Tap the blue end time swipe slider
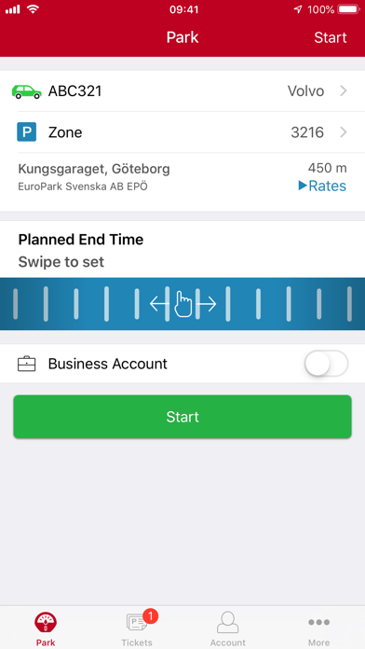The image size is (365, 649). click(182, 304)
